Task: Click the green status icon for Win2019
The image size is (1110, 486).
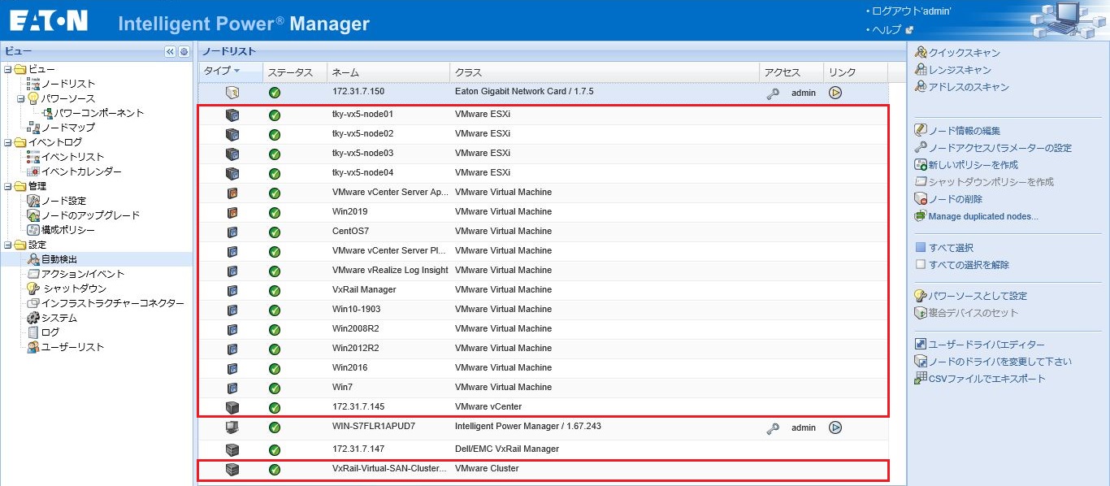Action: tap(275, 213)
